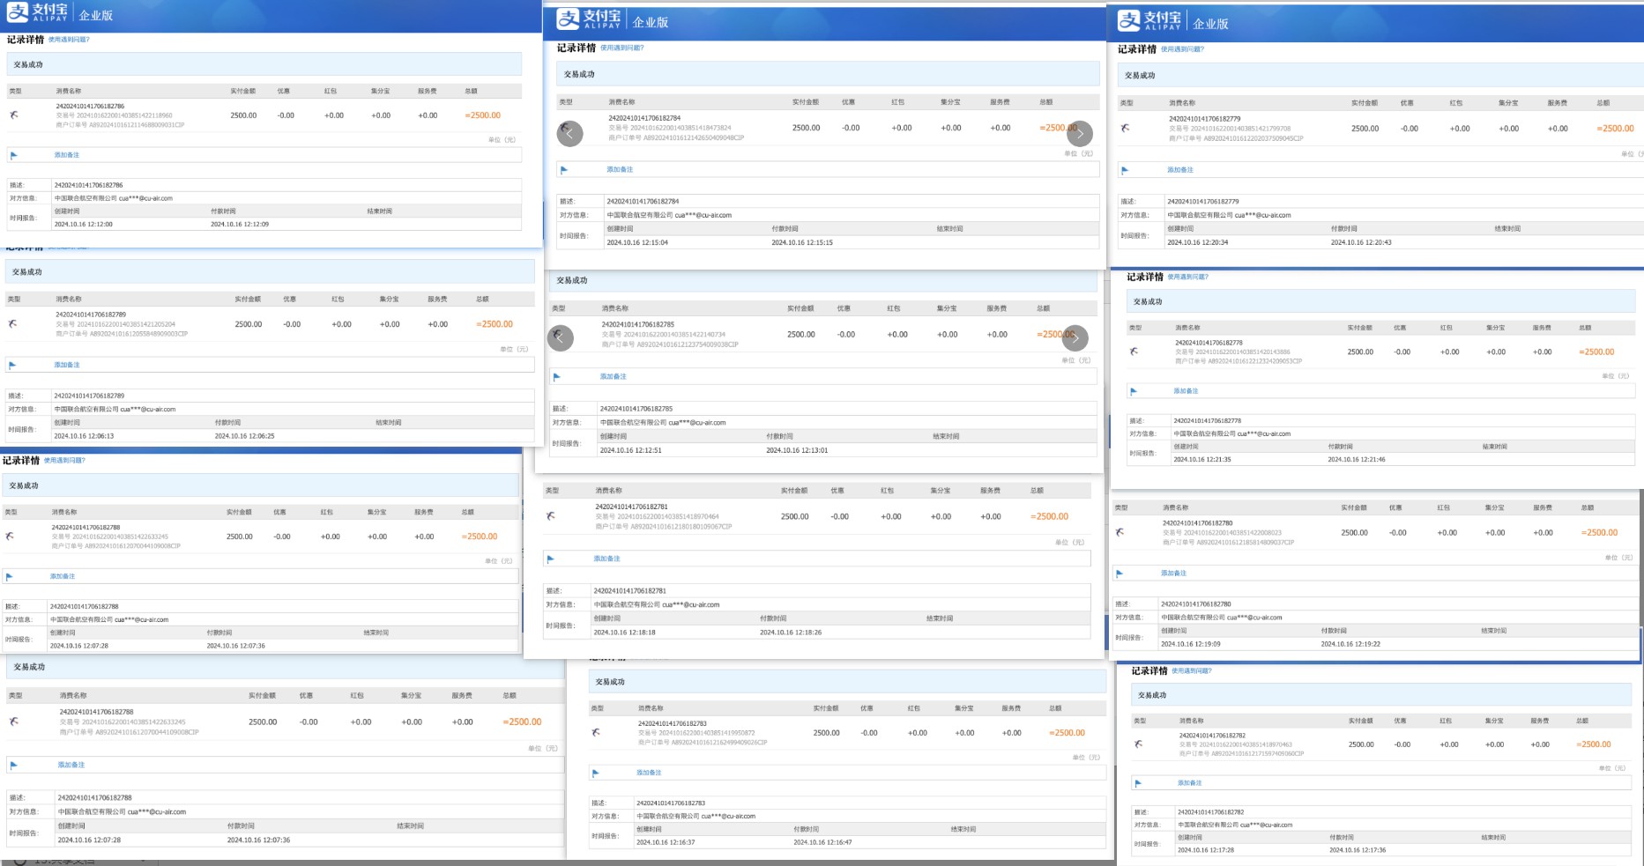The image size is (1644, 866).
Task: Click 添加备注 for record 24202410141706182789
Action: pos(67,365)
